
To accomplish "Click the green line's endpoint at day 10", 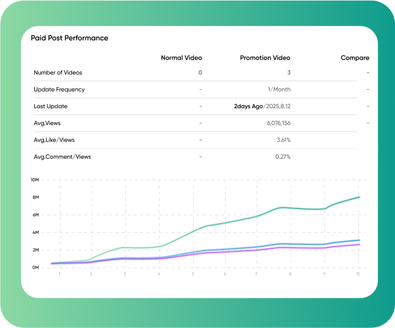I will (359, 197).
